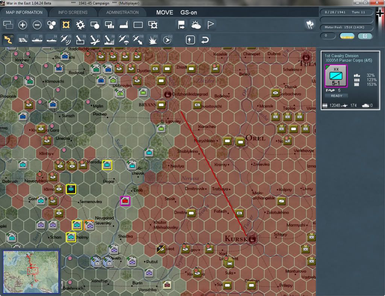Select the F3 ship transport mode icon
This screenshot has width=385, height=296.
click(37, 39)
